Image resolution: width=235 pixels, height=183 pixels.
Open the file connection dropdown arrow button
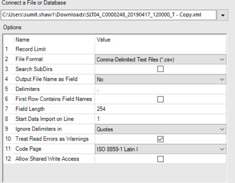point(222,15)
